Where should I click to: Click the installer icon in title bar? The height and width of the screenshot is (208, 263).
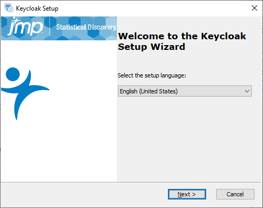coord(9,8)
